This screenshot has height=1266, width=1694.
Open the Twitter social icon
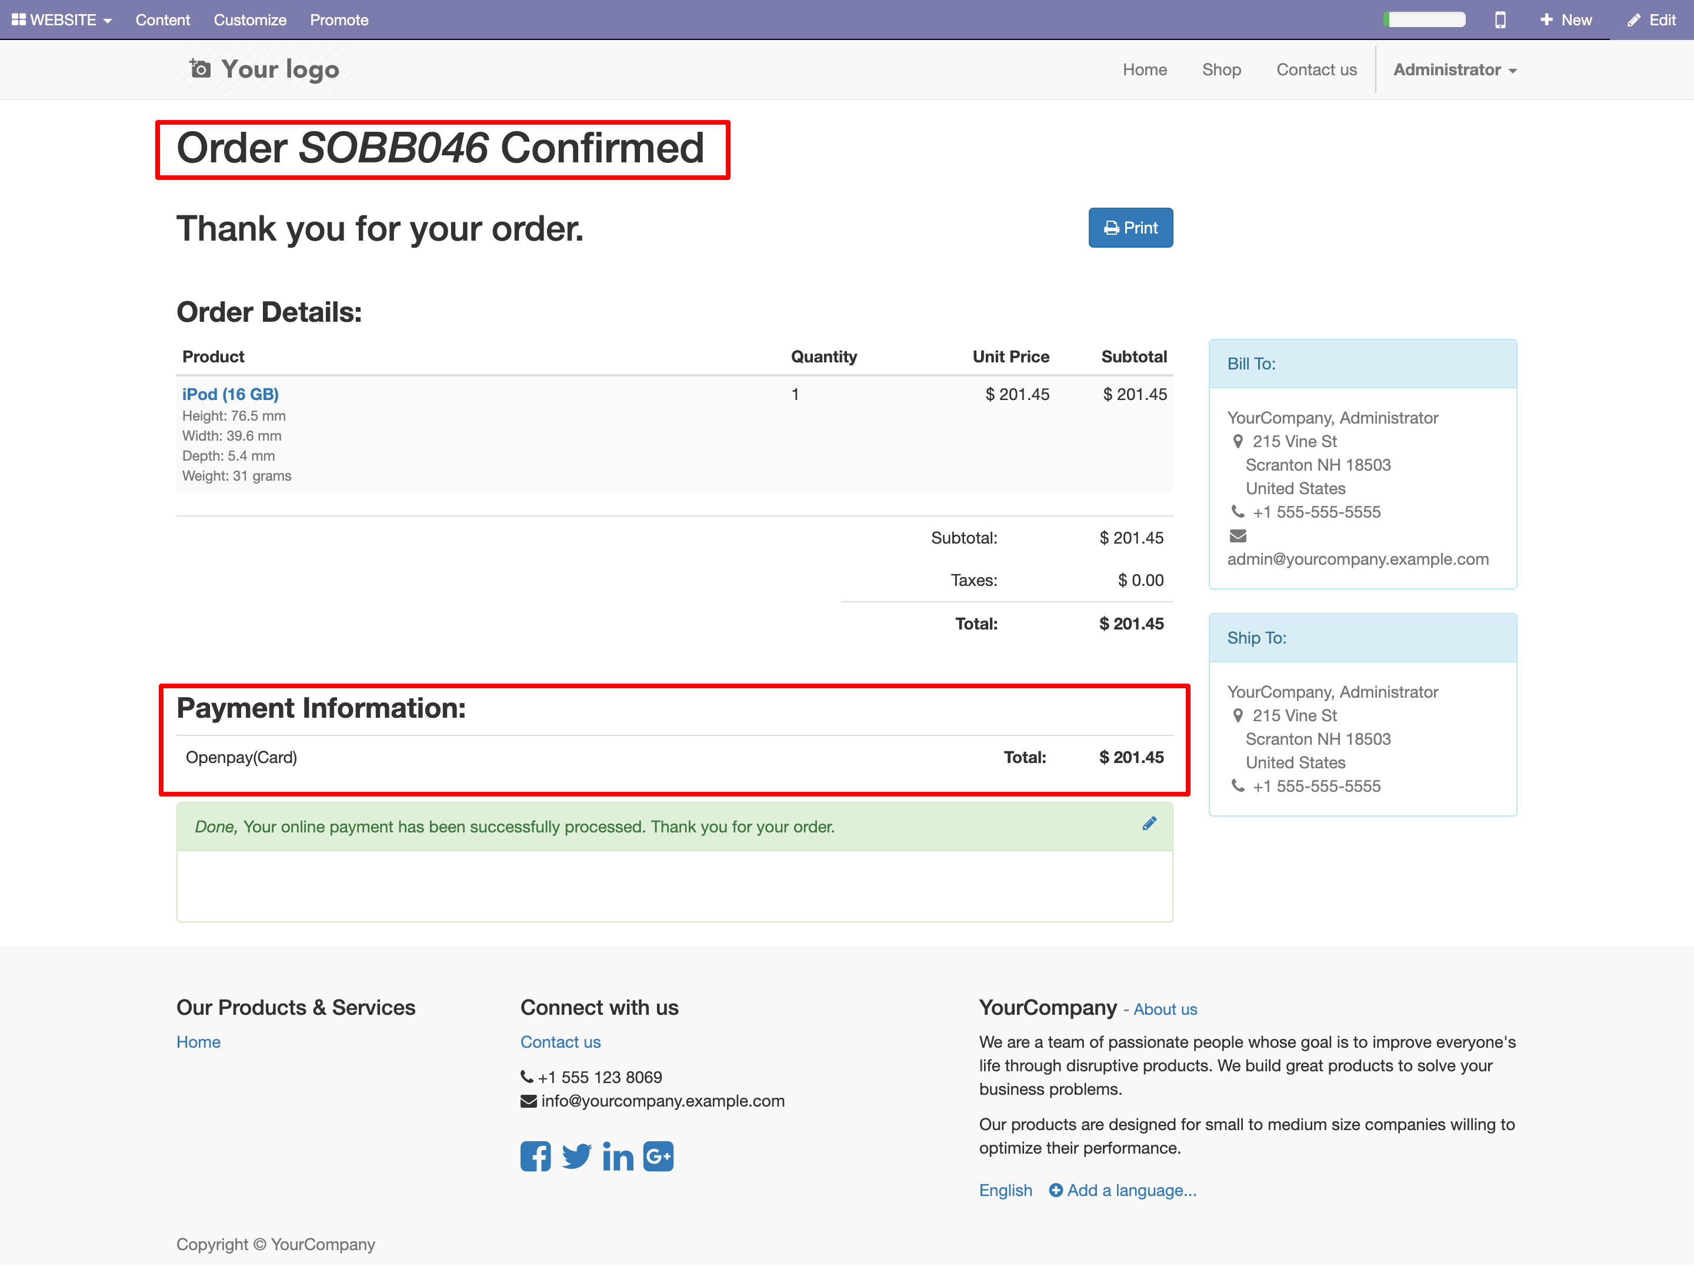click(x=576, y=1157)
